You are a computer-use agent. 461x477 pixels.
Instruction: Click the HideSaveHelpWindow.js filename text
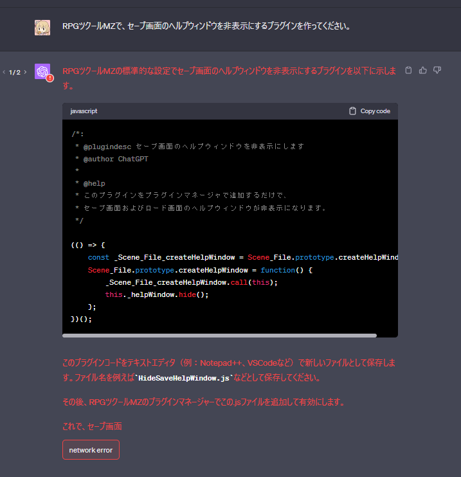coord(183,378)
